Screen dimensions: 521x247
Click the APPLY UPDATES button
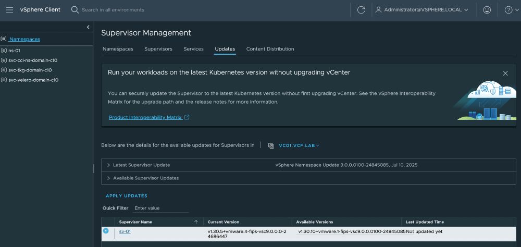point(127,196)
